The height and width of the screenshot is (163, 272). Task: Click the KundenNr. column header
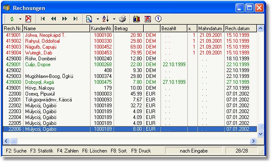coord(102,28)
